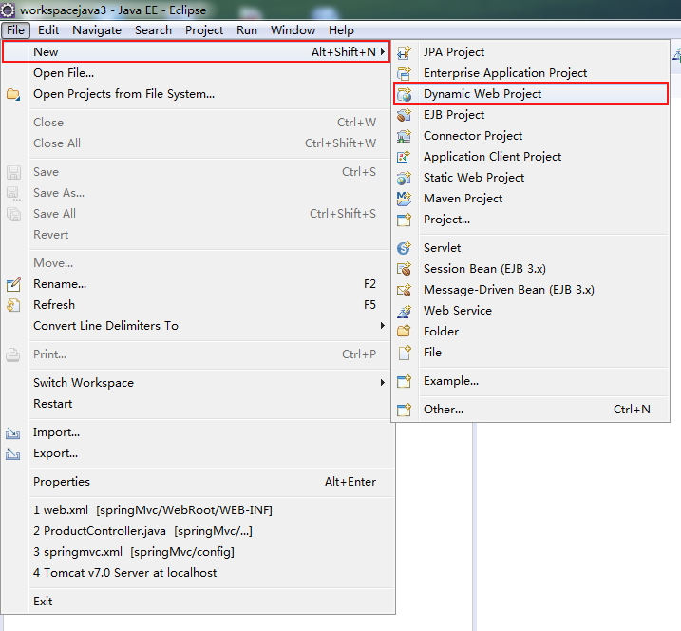681x631 pixels.
Task: Click the Web Service icon
Action: point(404,311)
